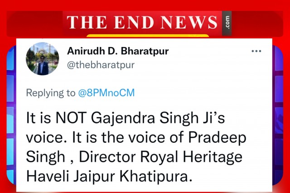Click the name Pradeep in the tweet
Image resolution: width=290 pixels, height=193 pixels.
point(217,138)
